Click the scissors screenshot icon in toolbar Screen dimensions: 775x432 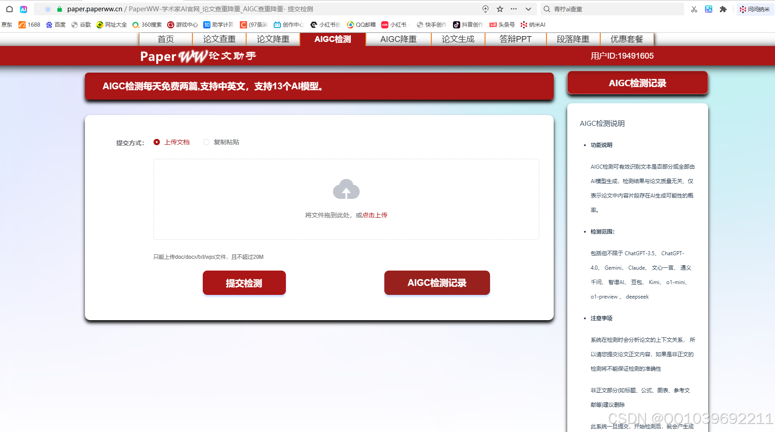pos(694,9)
